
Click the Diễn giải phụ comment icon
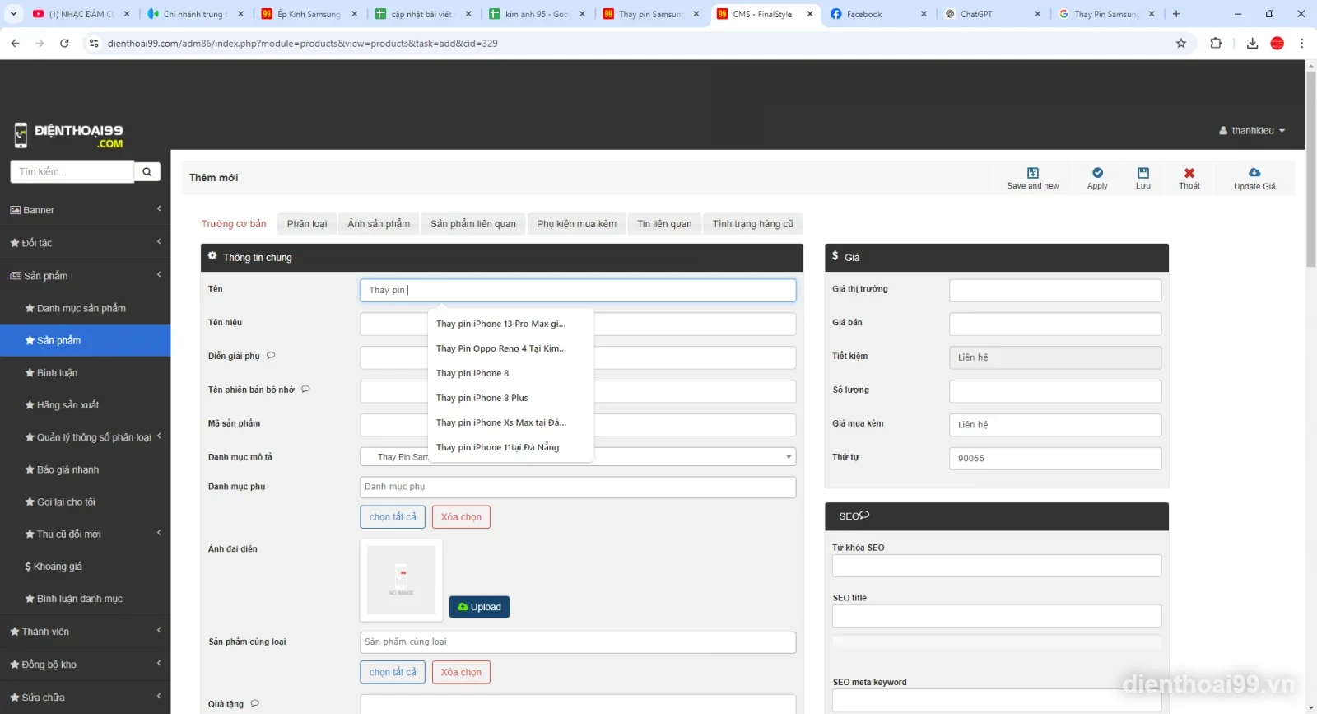coord(271,356)
